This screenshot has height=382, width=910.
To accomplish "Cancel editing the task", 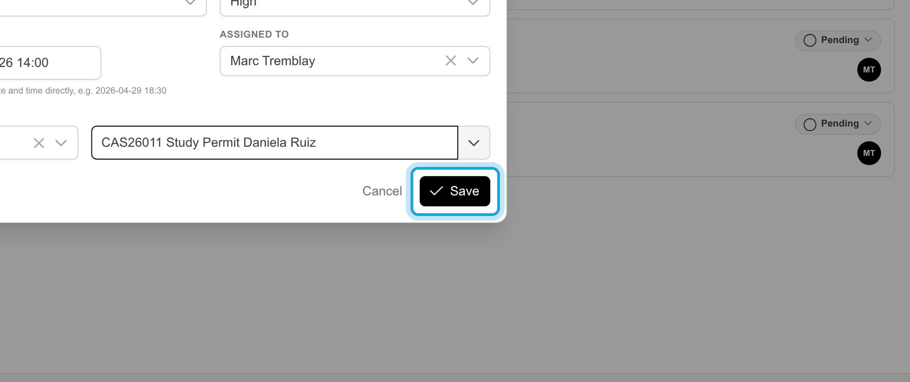I will click(x=382, y=191).
